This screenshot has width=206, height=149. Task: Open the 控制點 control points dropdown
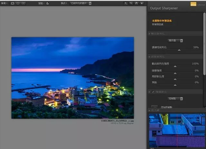pyautogui.click(x=176, y=99)
